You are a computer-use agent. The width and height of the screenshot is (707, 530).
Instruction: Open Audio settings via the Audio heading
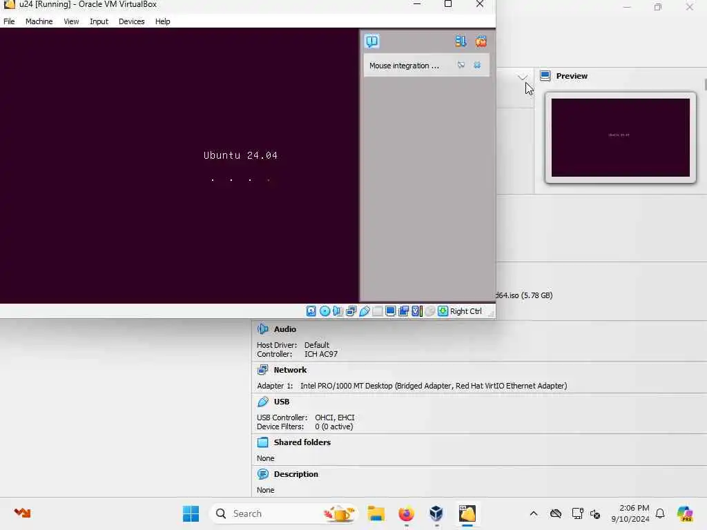(x=285, y=329)
